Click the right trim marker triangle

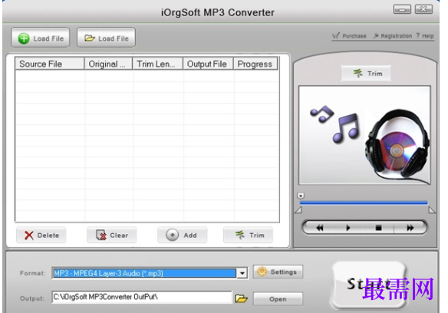432,210
